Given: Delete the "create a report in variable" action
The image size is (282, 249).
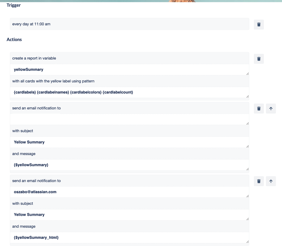Looking at the screenshot, I should click(259, 59).
